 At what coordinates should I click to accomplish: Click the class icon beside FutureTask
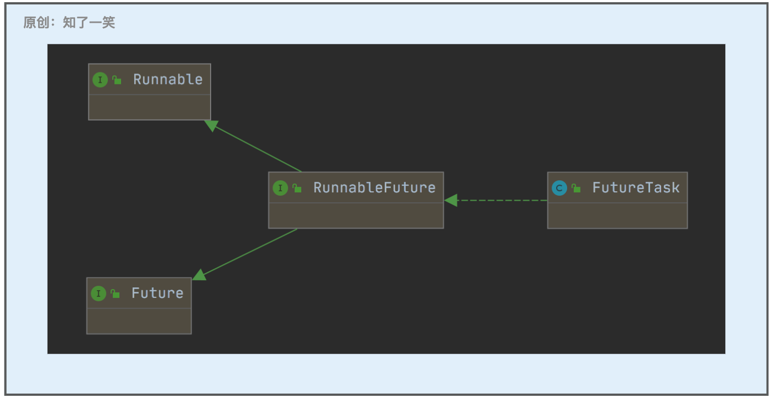(x=559, y=188)
